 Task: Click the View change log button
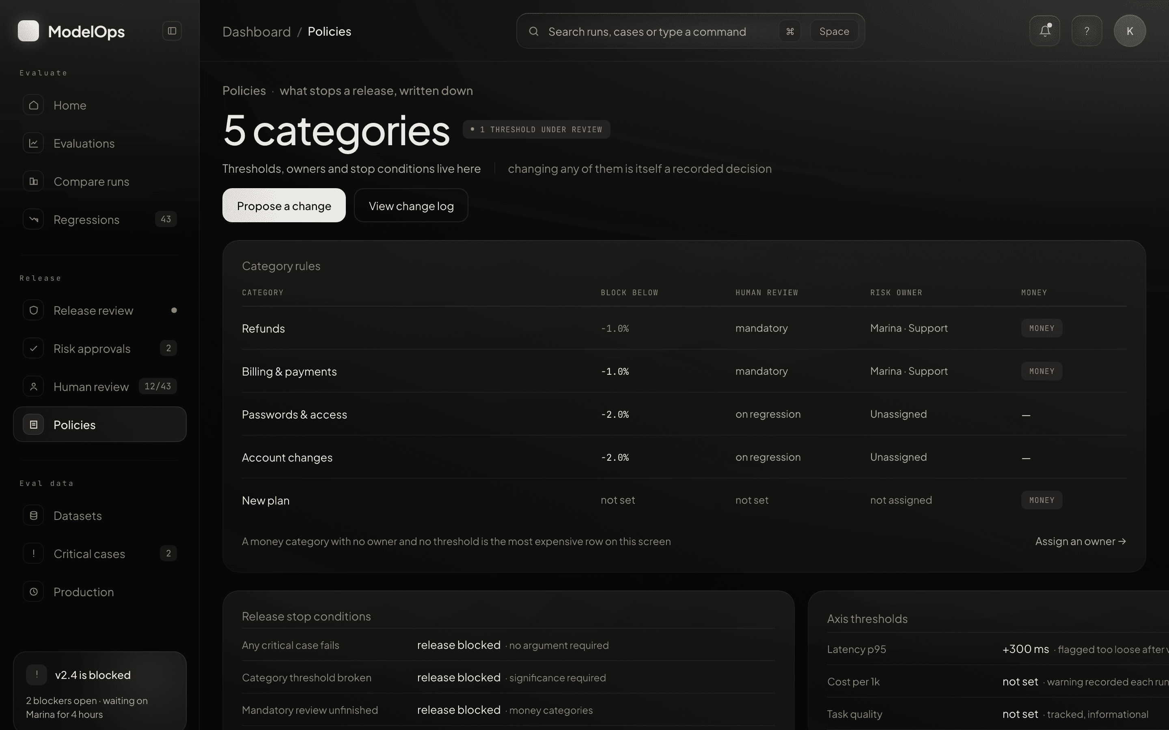pyautogui.click(x=411, y=205)
